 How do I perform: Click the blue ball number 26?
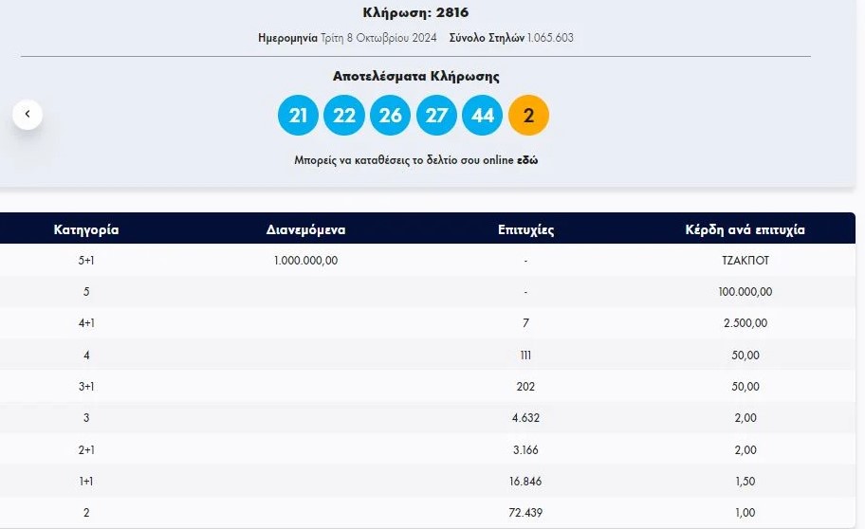tap(390, 116)
